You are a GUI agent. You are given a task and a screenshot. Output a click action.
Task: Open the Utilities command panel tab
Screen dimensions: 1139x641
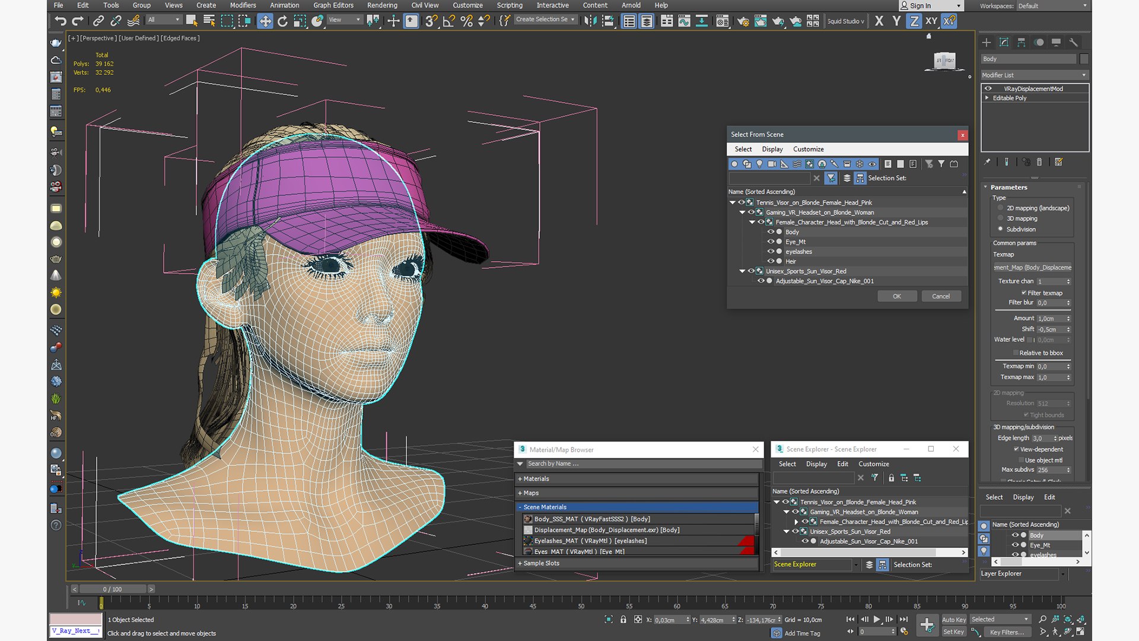point(1073,42)
